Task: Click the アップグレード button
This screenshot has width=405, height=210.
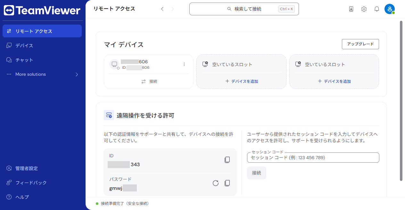Action: (x=360, y=44)
